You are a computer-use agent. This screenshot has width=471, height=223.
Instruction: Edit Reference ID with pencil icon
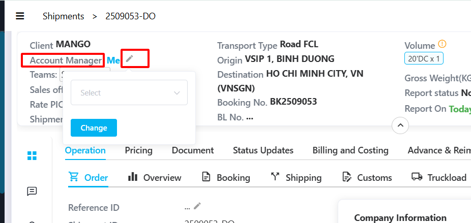[x=197, y=206]
